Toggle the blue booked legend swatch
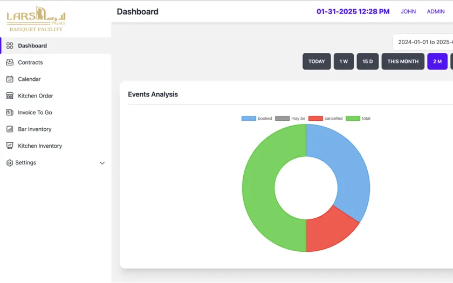Image resolution: width=453 pixels, height=283 pixels. (x=249, y=119)
